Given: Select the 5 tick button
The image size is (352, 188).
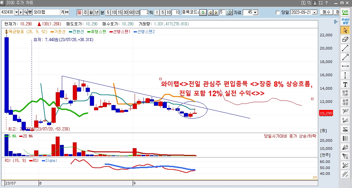Looking at the screenshot, I should tap(163, 12).
